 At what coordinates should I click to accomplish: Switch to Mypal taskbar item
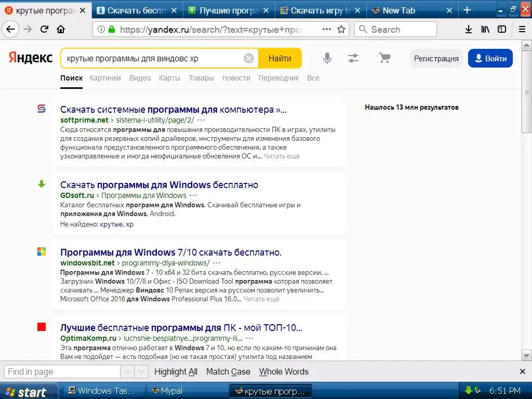188,391
